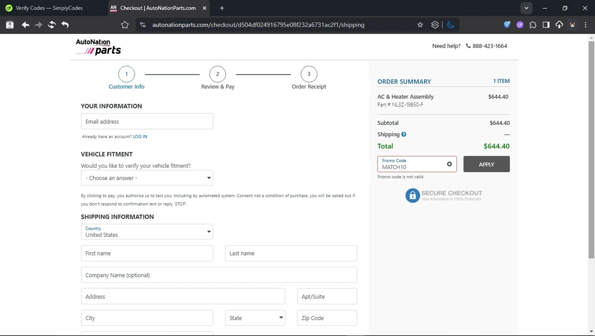Clear the promo code with the X icon

tap(449, 164)
